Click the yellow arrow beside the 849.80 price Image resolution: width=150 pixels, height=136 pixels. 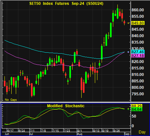coord(128,23)
